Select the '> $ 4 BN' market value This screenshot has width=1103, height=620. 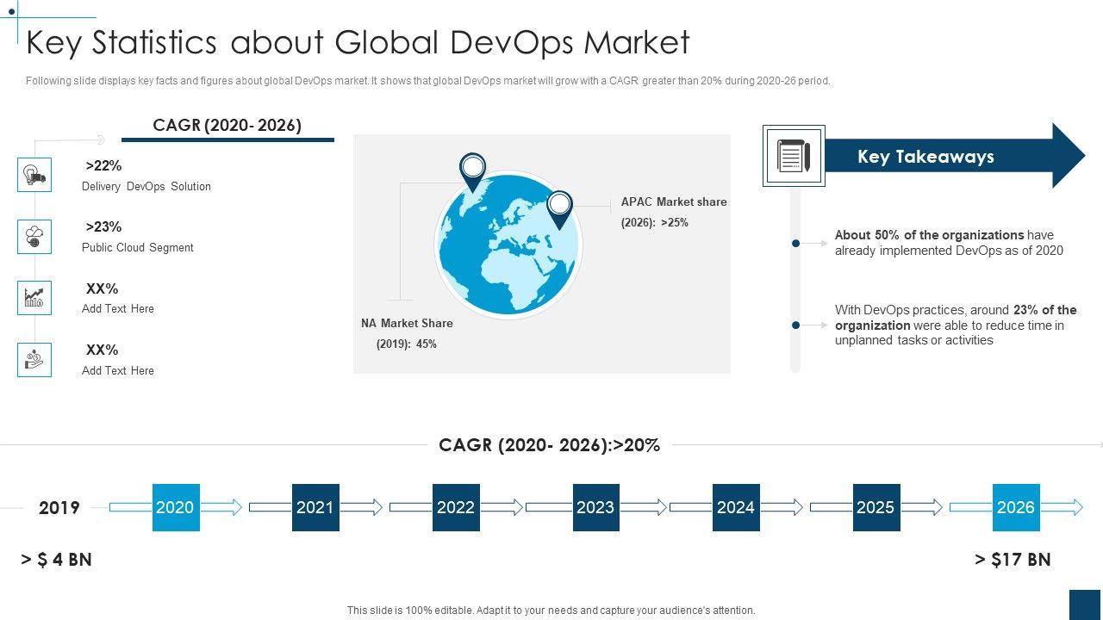click(x=57, y=560)
